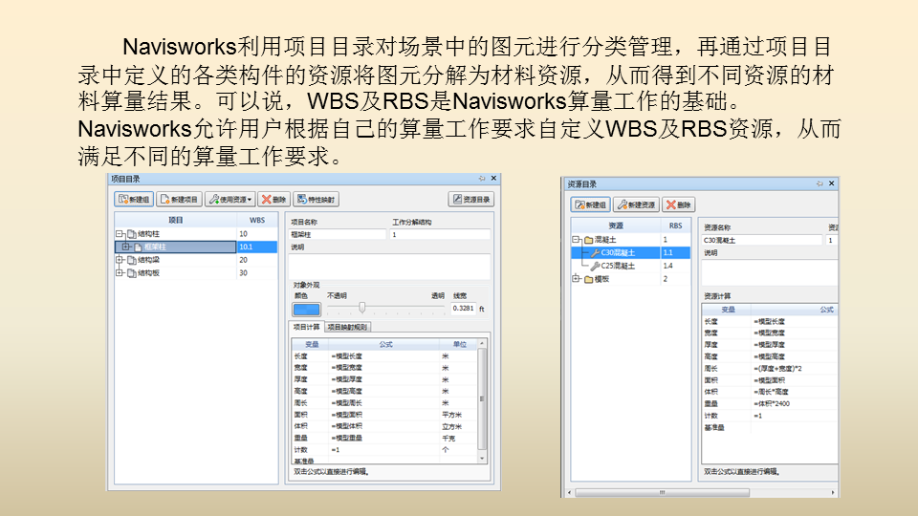Click the 说明 text area in 项目目录

click(x=389, y=267)
